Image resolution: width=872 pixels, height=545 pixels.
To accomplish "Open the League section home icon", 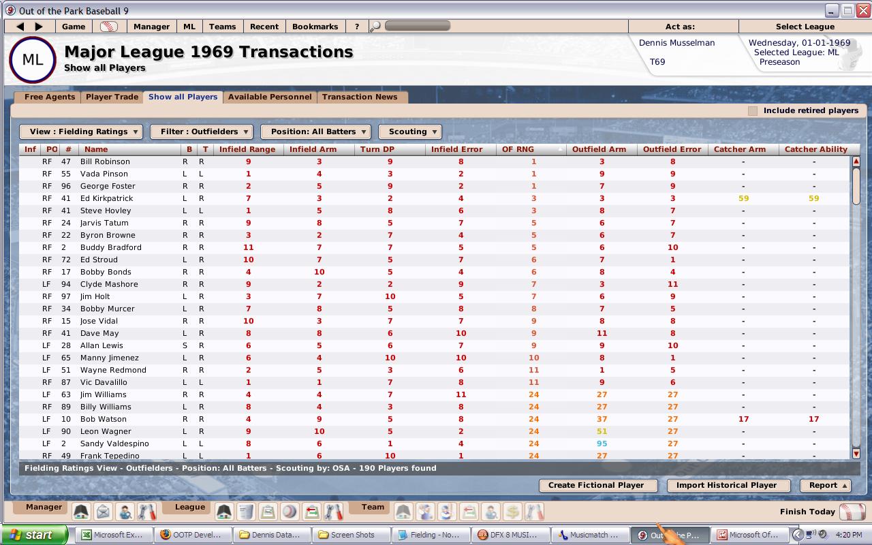I will coord(224,512).
